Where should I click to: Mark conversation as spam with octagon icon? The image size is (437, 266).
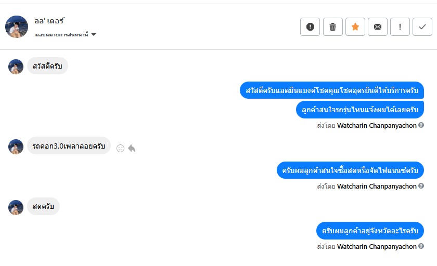tap(310, 26)
